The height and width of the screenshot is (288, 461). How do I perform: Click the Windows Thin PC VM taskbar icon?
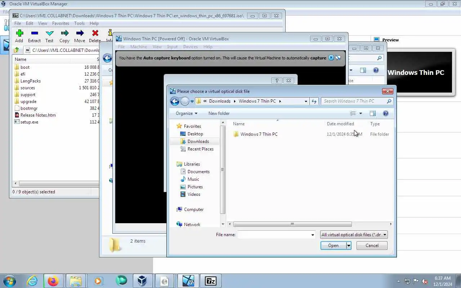point(188,281)
